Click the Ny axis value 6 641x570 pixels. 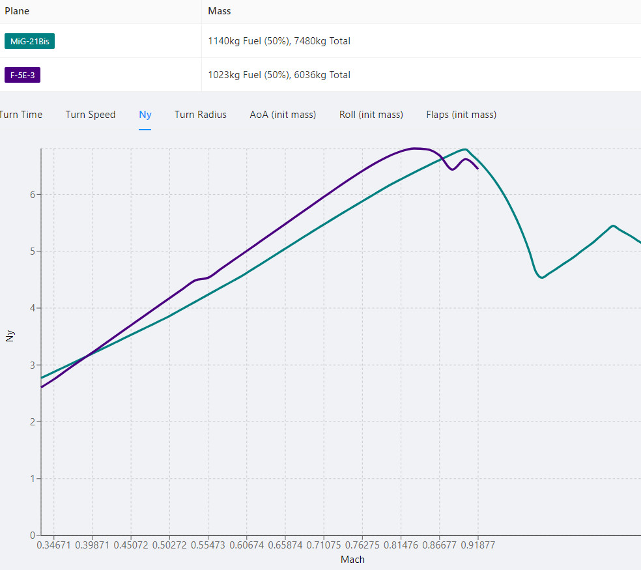point(33,195)
